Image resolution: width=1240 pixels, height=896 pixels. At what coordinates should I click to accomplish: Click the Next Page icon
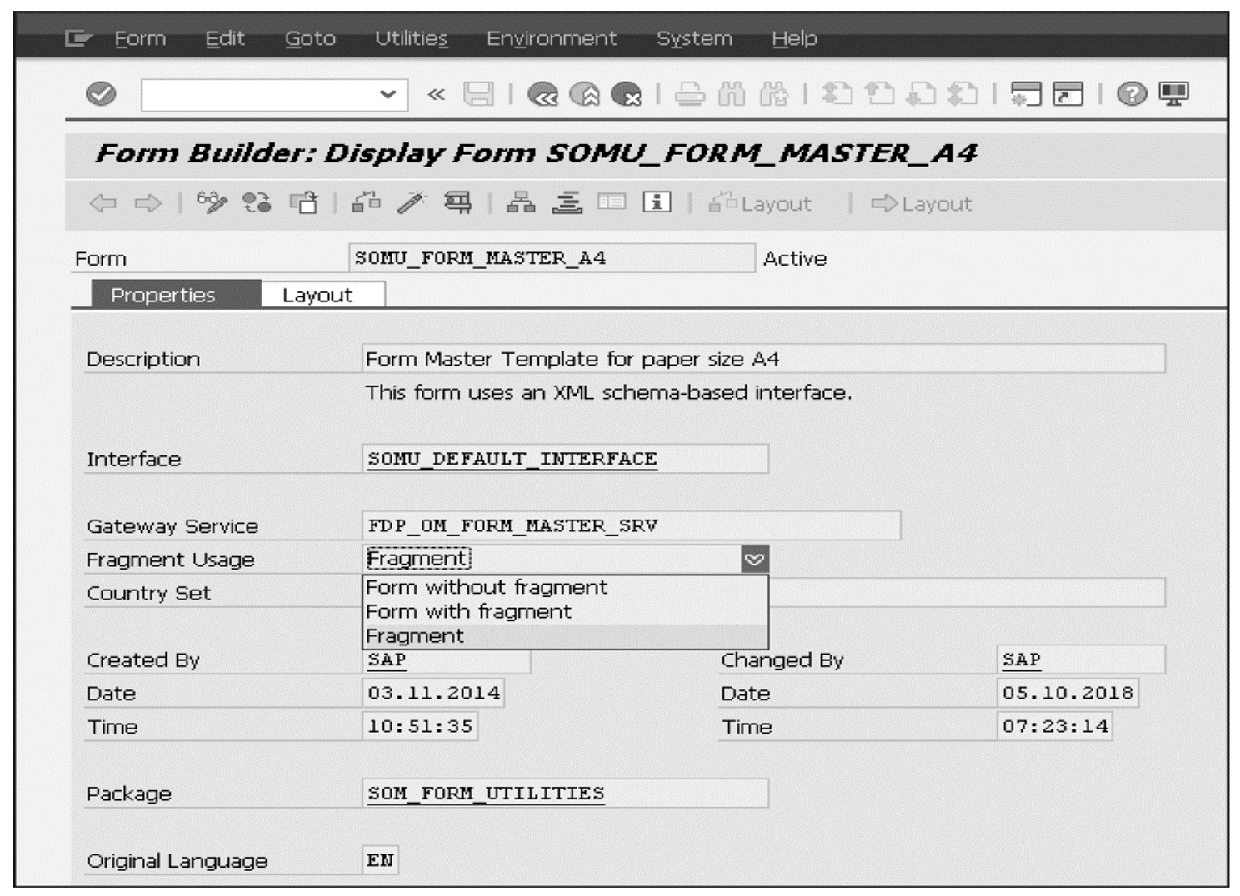click(920, 94)
